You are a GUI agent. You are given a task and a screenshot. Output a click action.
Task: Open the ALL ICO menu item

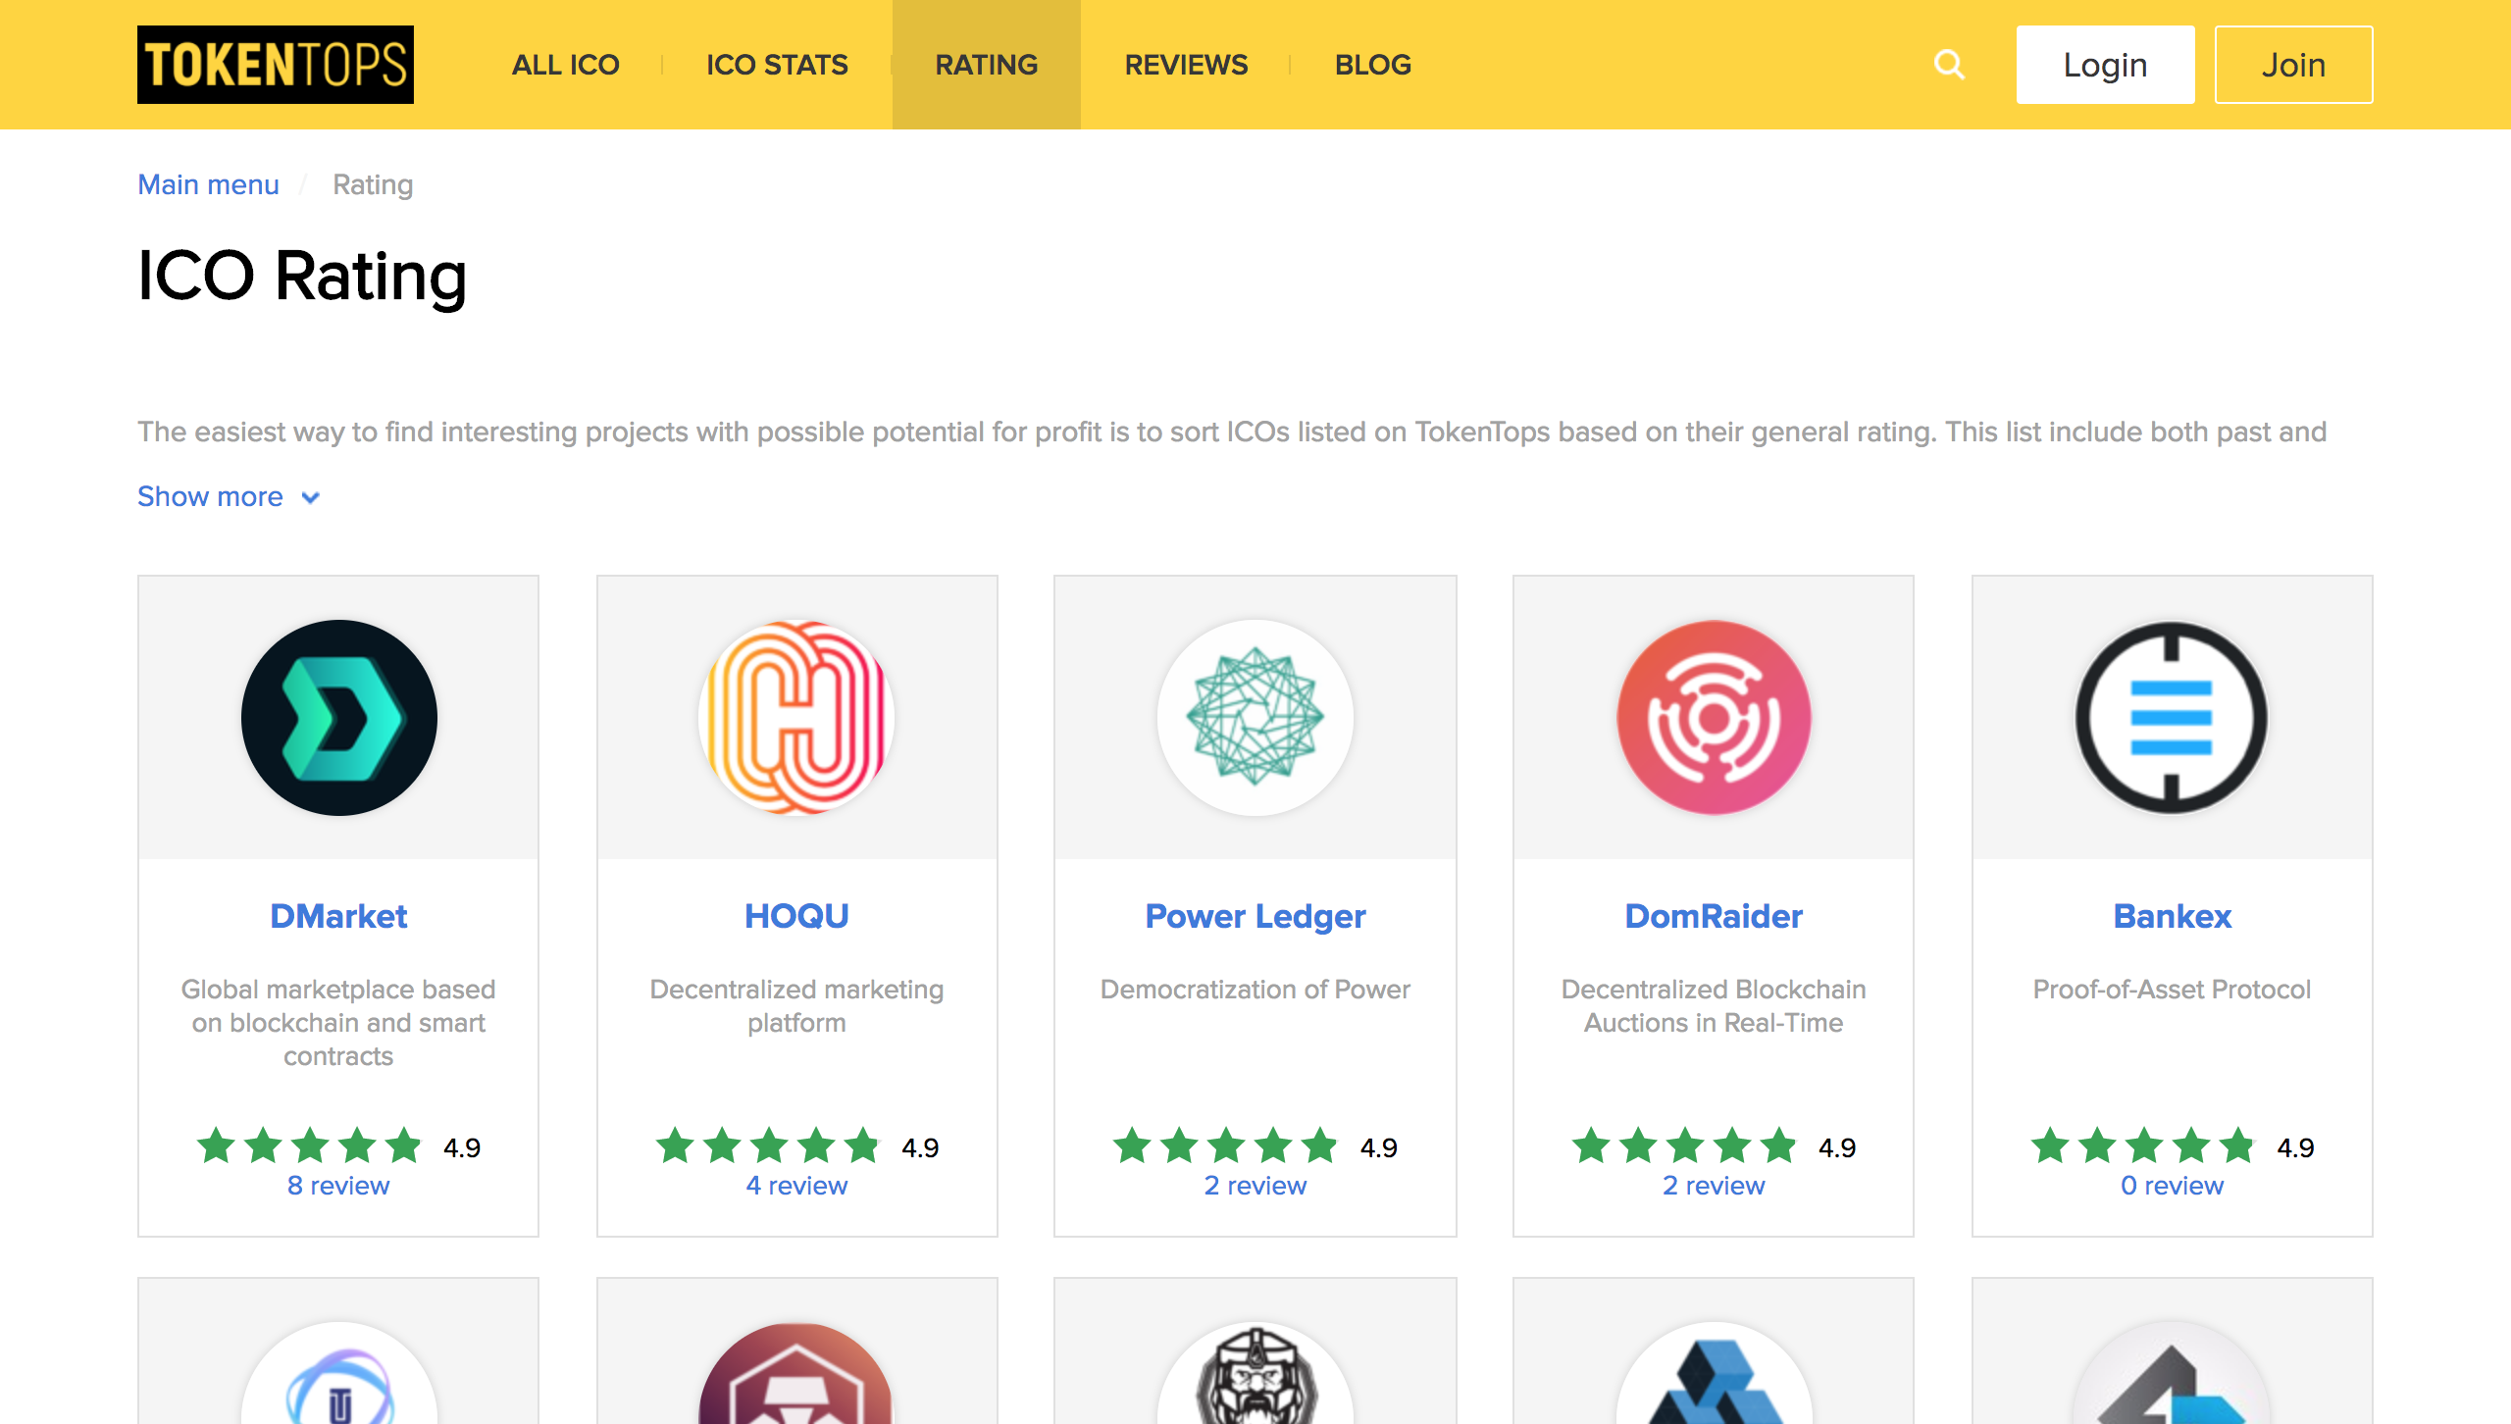coord(567,65)
